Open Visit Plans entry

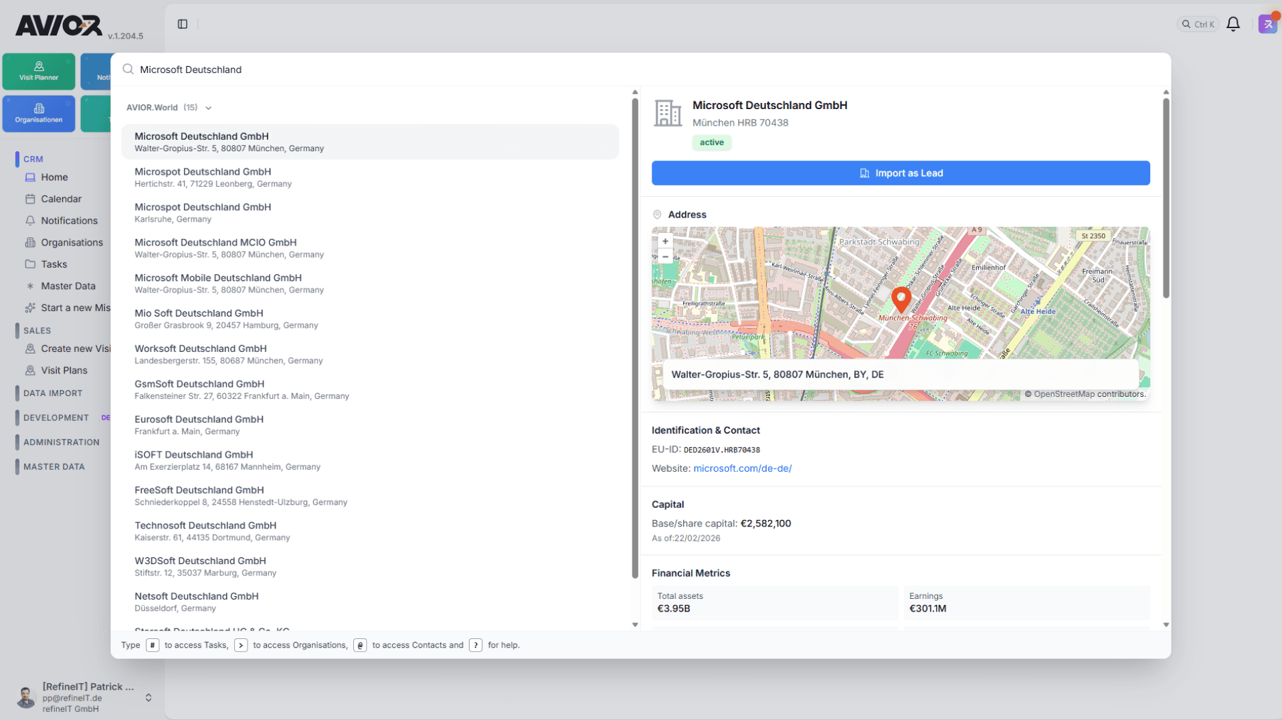(x=64, y=370)
